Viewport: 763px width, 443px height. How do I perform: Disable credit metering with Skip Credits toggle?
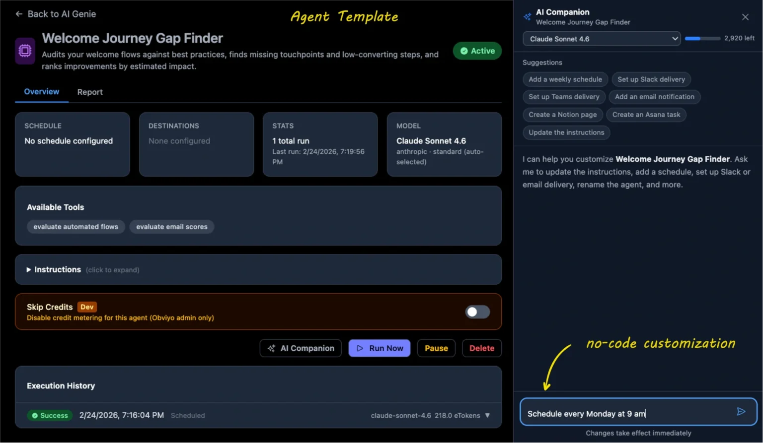pos(477,312)
